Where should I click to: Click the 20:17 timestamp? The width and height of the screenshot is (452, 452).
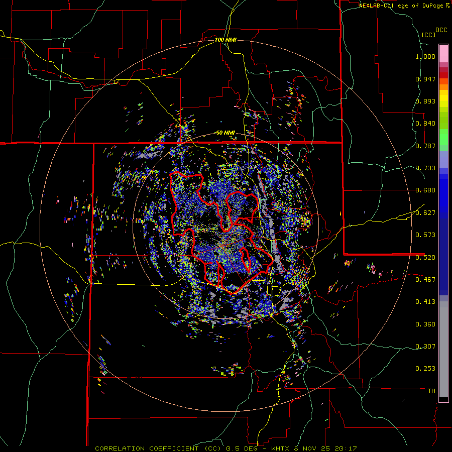[346, 448]
